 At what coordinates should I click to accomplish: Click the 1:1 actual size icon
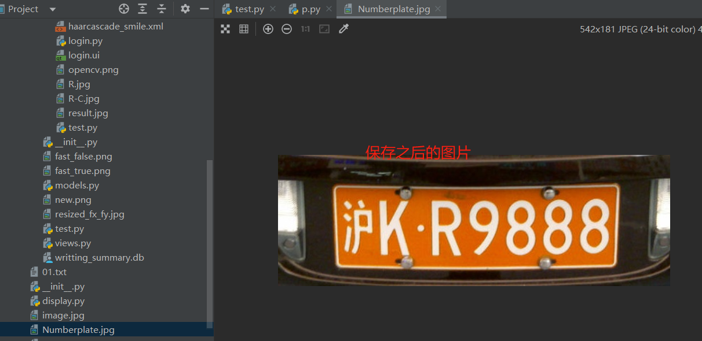305,29
